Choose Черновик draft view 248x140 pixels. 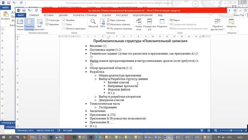coord(52,24)
